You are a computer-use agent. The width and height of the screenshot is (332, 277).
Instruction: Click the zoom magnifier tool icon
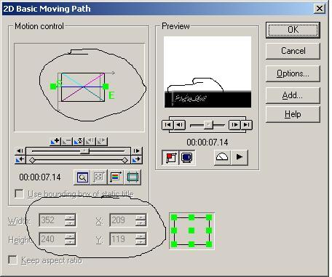click(82, 177)
